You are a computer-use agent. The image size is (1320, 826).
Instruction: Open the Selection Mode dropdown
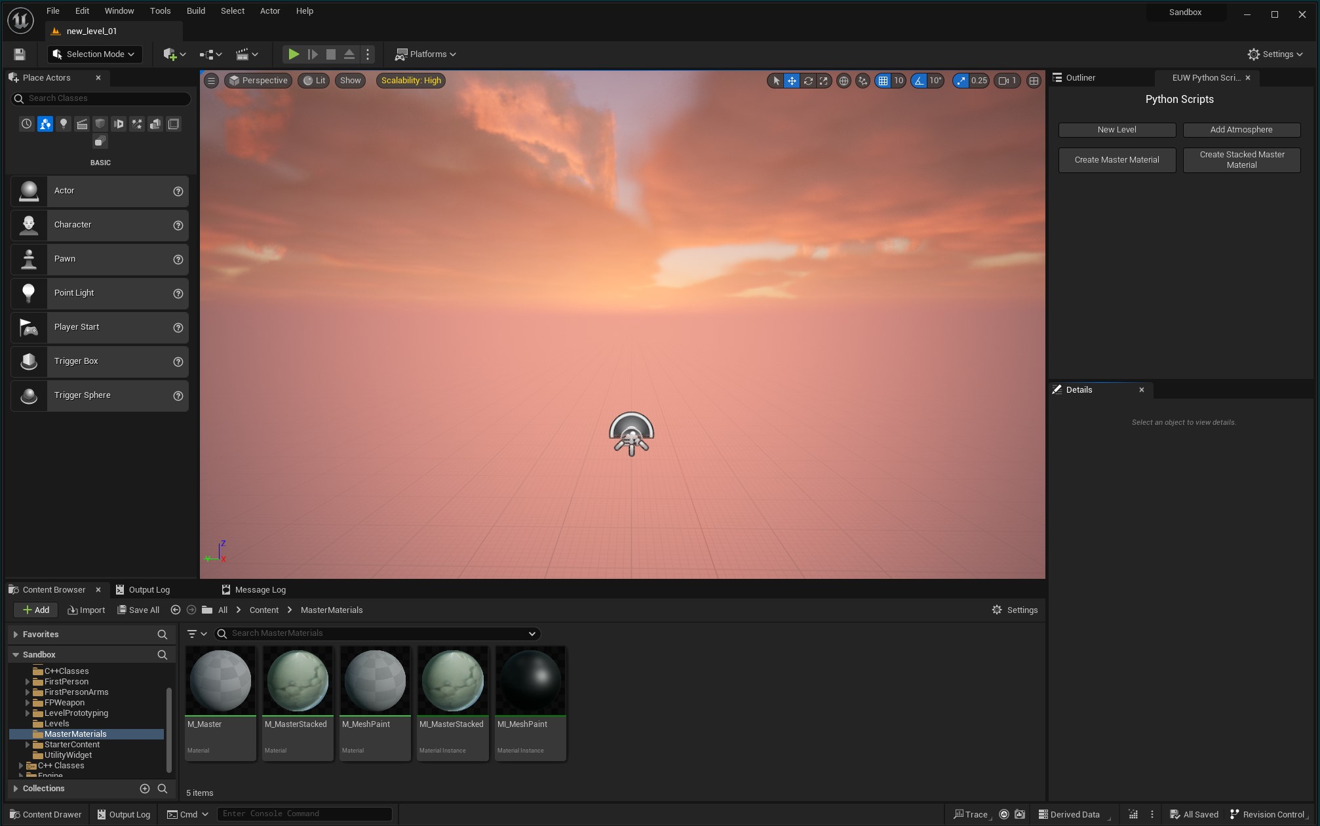(95, 54)
